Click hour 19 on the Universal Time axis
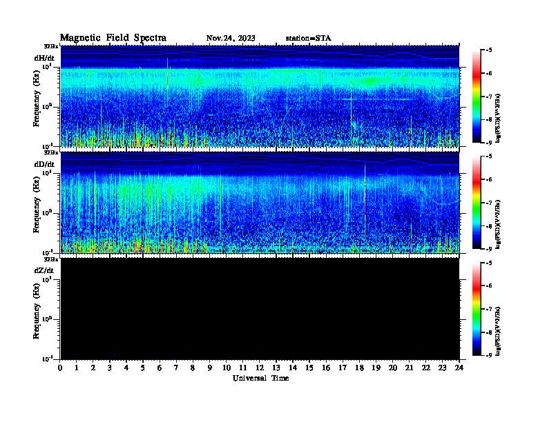 pyautogui.click(x=376, y=368)
